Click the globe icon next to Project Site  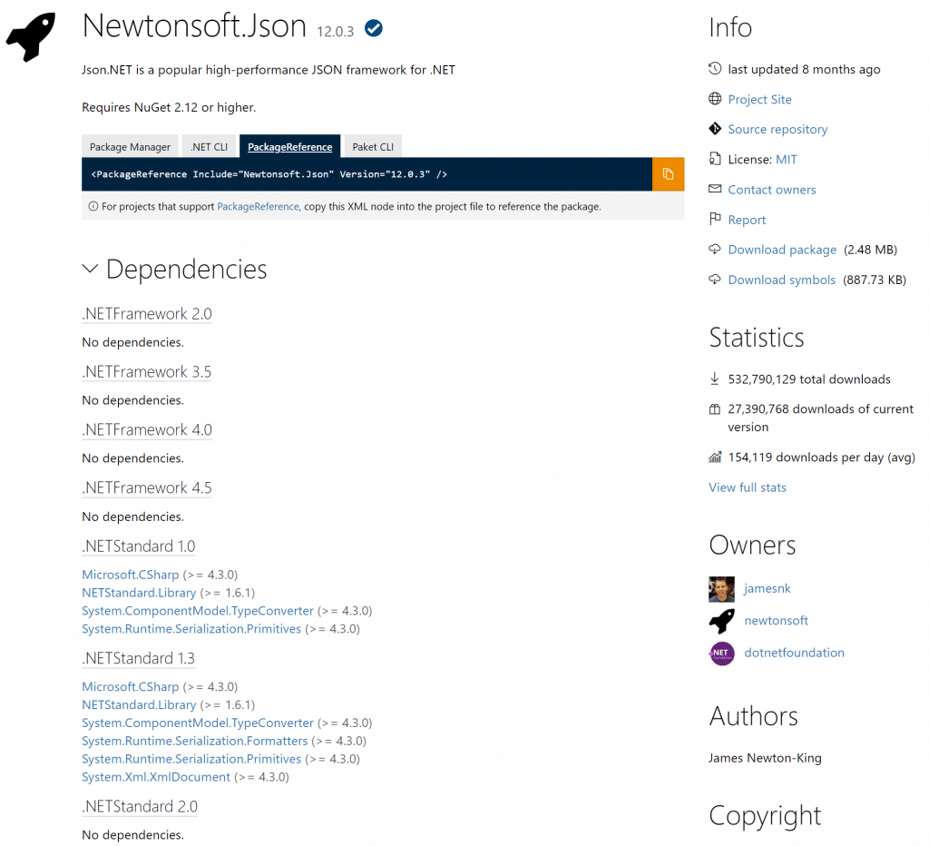coord(715,98)
